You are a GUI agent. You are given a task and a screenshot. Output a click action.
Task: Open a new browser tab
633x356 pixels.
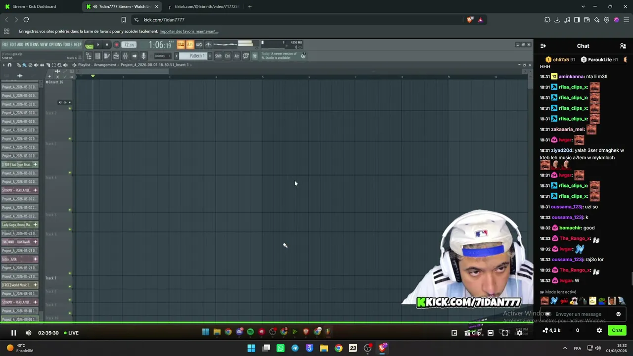click(x=250, y=6)
